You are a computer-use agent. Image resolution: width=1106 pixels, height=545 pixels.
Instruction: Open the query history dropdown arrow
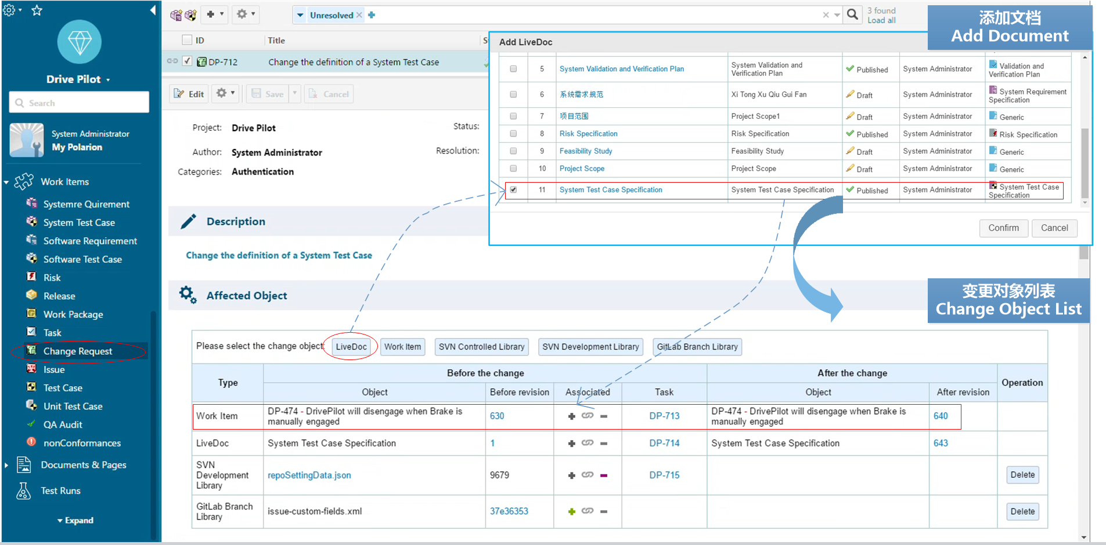point(837,15)
